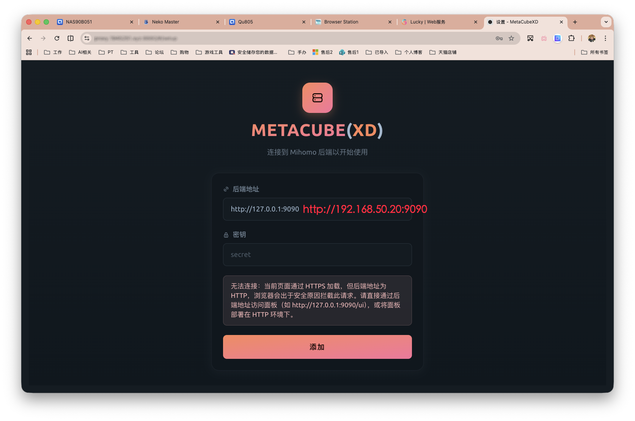This screenshot has height=421, width=635.
Task: Click the password key icon in address bar
Action: pos(499,38)
